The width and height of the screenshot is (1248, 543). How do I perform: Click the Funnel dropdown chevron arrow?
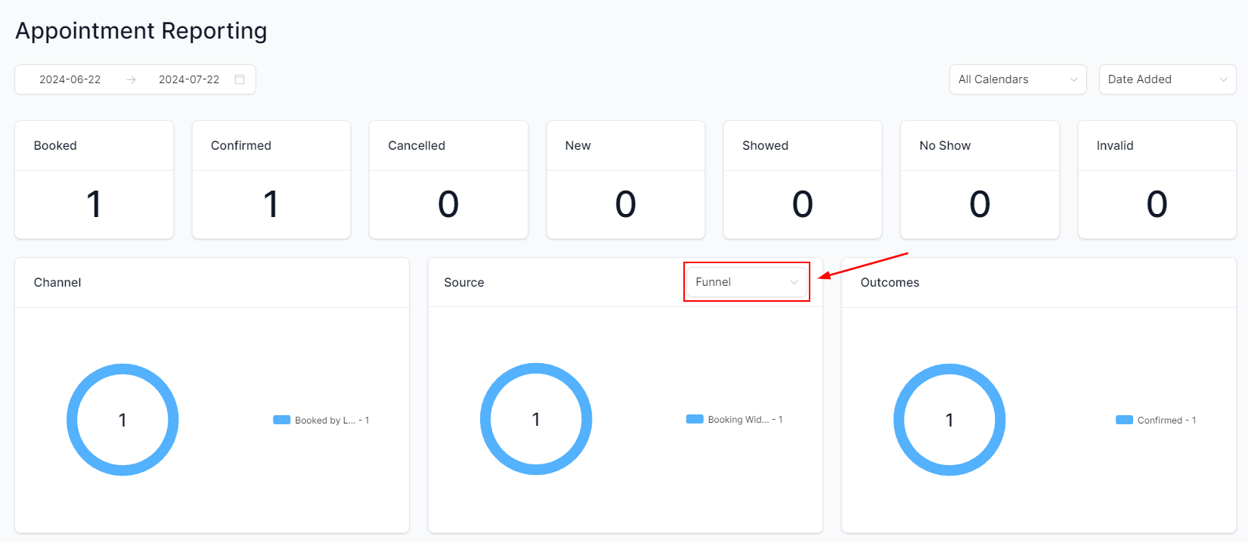coord(794,282)
